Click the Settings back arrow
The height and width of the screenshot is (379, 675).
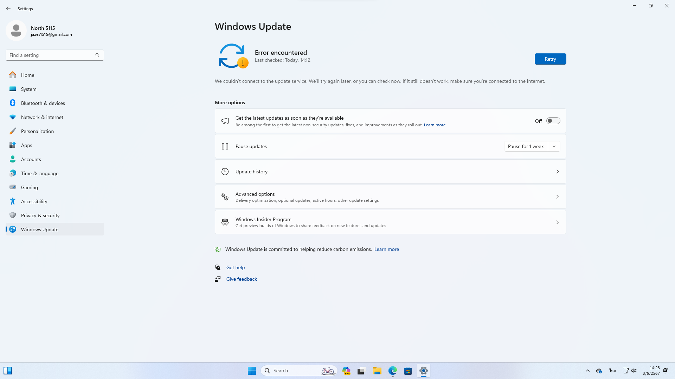pos(8,8)
